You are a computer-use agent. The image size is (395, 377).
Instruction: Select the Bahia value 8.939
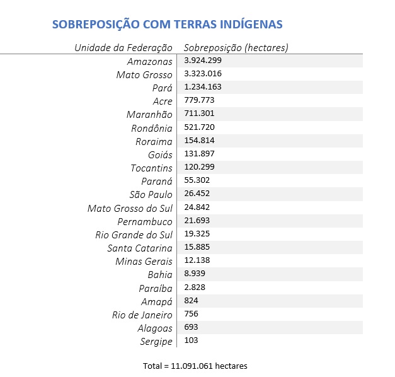[x=195, y=274]
